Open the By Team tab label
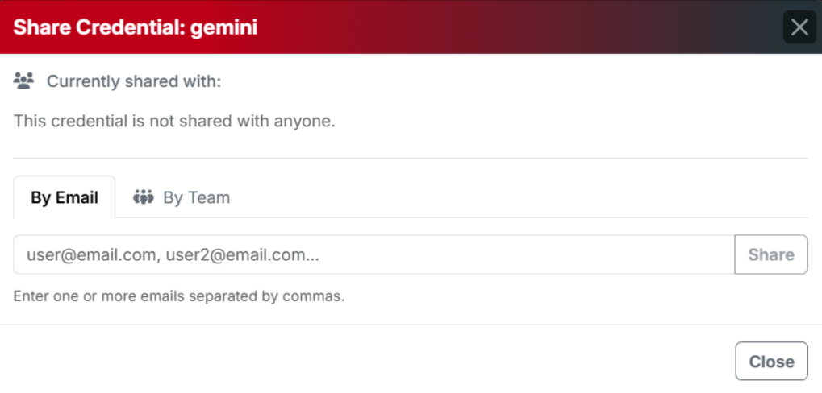The image size is (822, 393). point(196,197)
